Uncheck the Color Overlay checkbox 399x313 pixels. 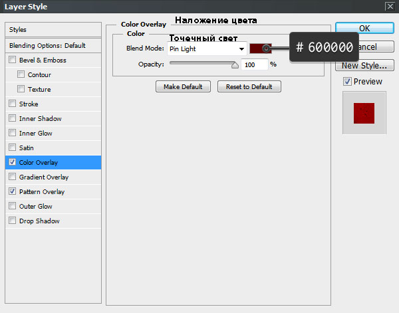(x=12, y=162)
